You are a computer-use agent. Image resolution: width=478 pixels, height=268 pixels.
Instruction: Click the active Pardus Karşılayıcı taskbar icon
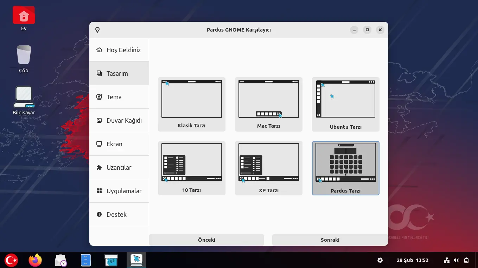[x=136, y=260]
